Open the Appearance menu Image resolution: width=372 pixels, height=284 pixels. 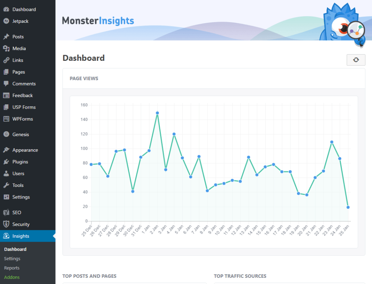point(25,150)
